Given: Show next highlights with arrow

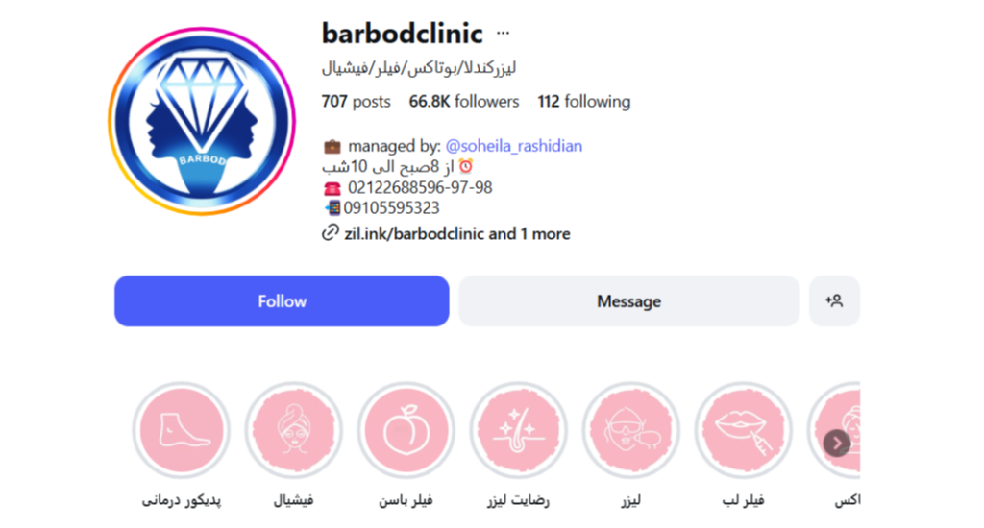Looking at the screenshot, I should (x=837, y=444).
